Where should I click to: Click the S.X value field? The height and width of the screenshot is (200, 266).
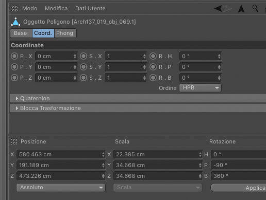click(x=126, y=56)
